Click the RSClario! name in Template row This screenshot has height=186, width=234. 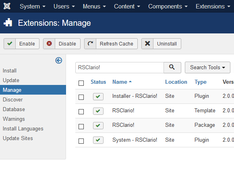[123, 111]
